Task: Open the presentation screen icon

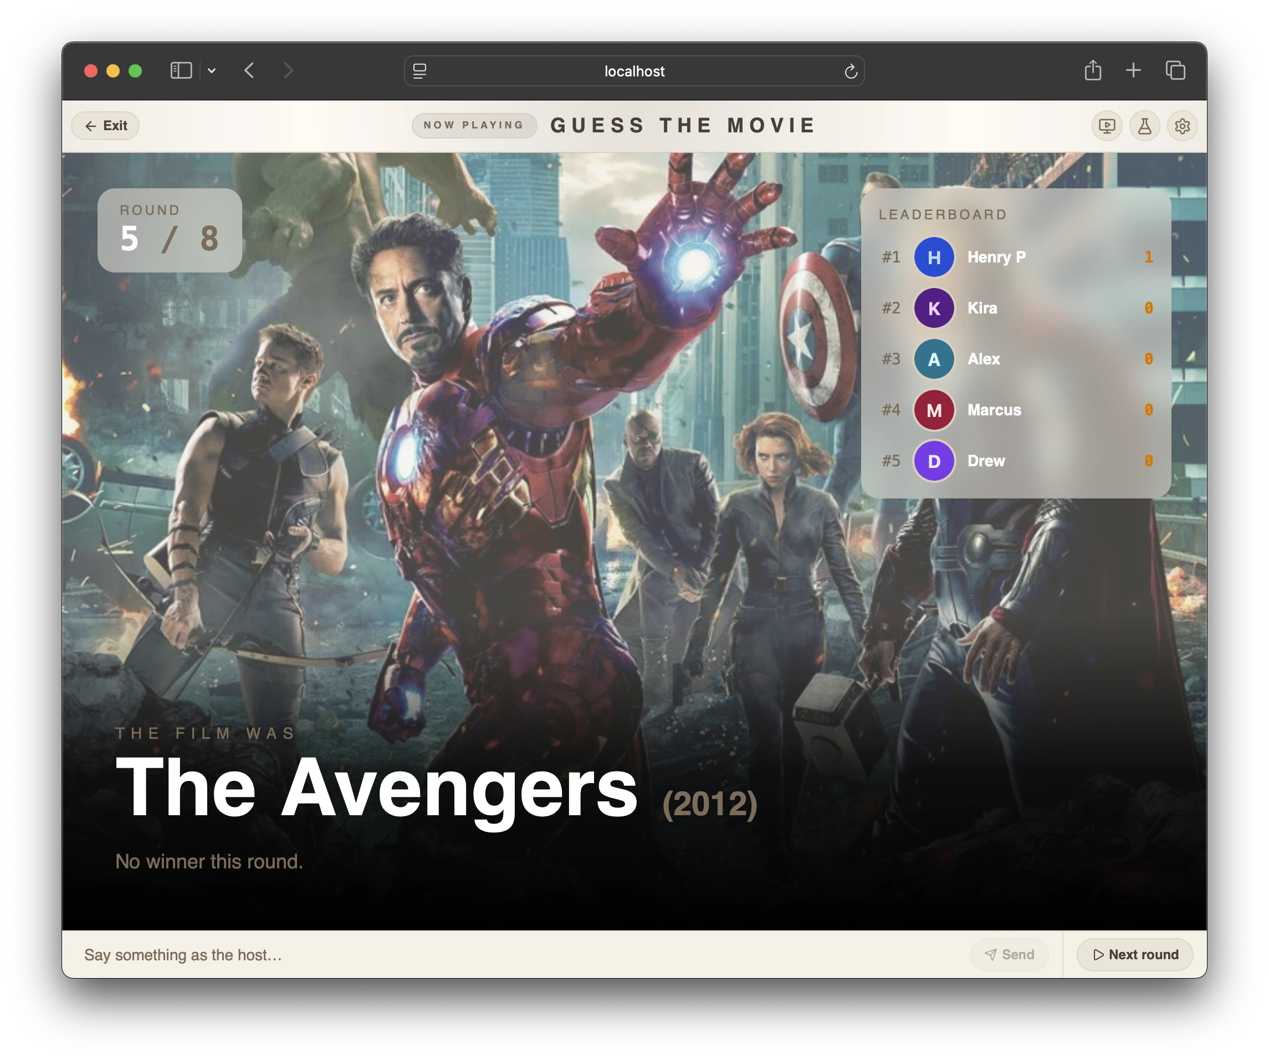Action: [1107, 126]
